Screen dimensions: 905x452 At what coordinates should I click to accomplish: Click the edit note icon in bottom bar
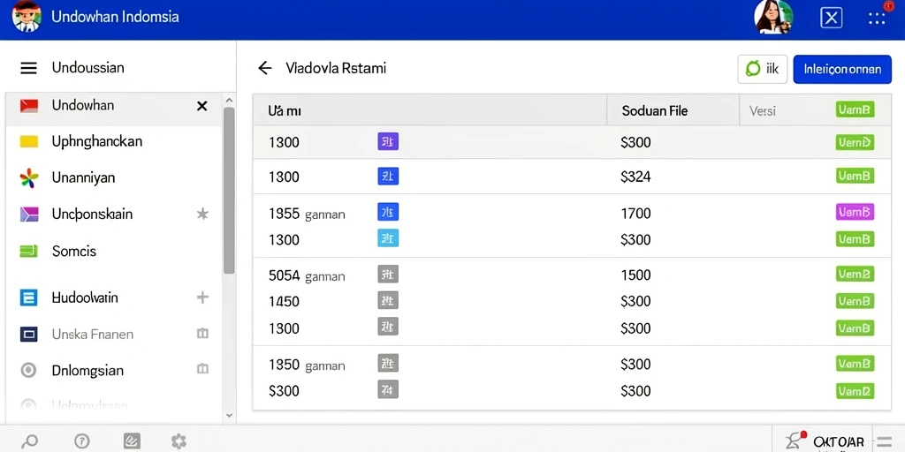click(x=133, y=441)
